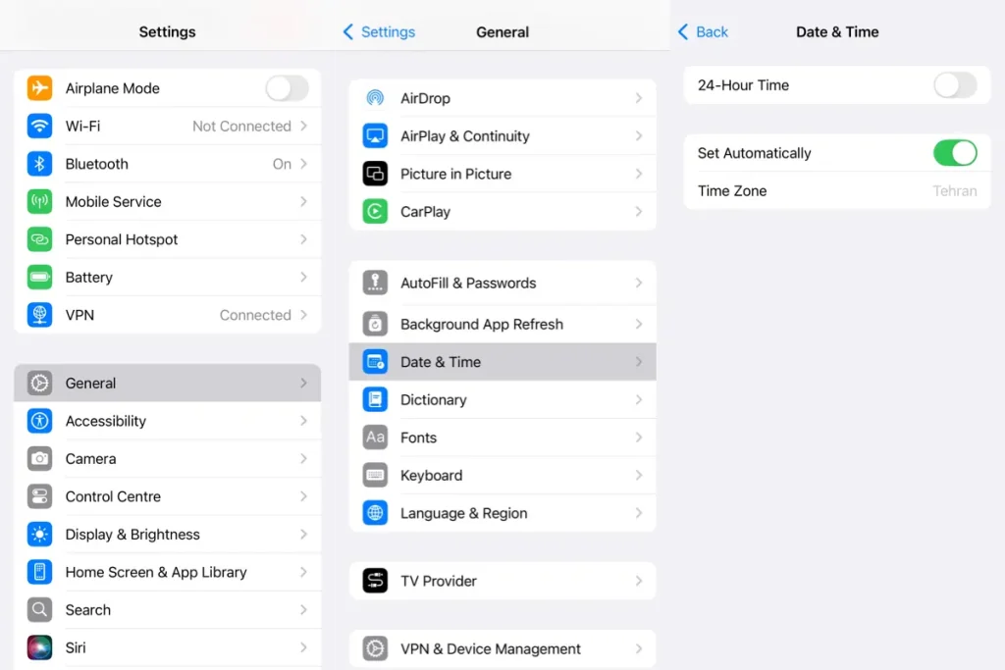Tap the Display & Brightness sun icon
1005x670 pixels.
(x=39, y=534)
